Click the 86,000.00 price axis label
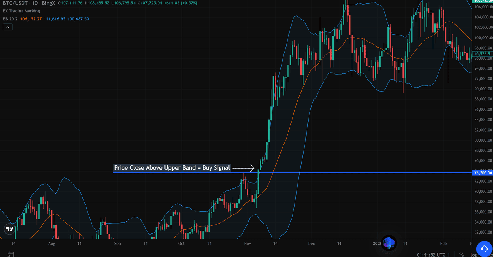 [483, 110]
